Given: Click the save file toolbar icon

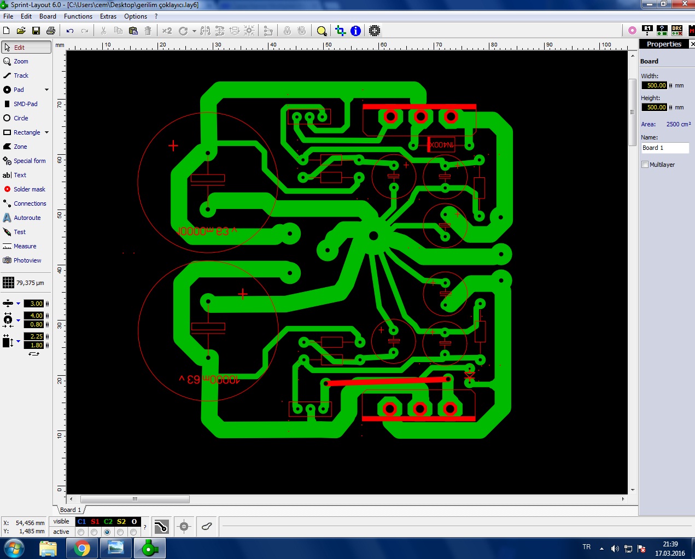Looking at the screenshot, I should [36, 31].
